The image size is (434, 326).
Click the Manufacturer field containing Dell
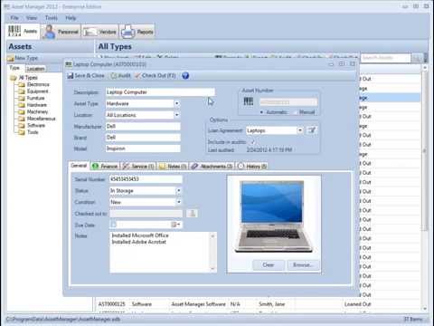pyautogui.click(x=143, y=126)
